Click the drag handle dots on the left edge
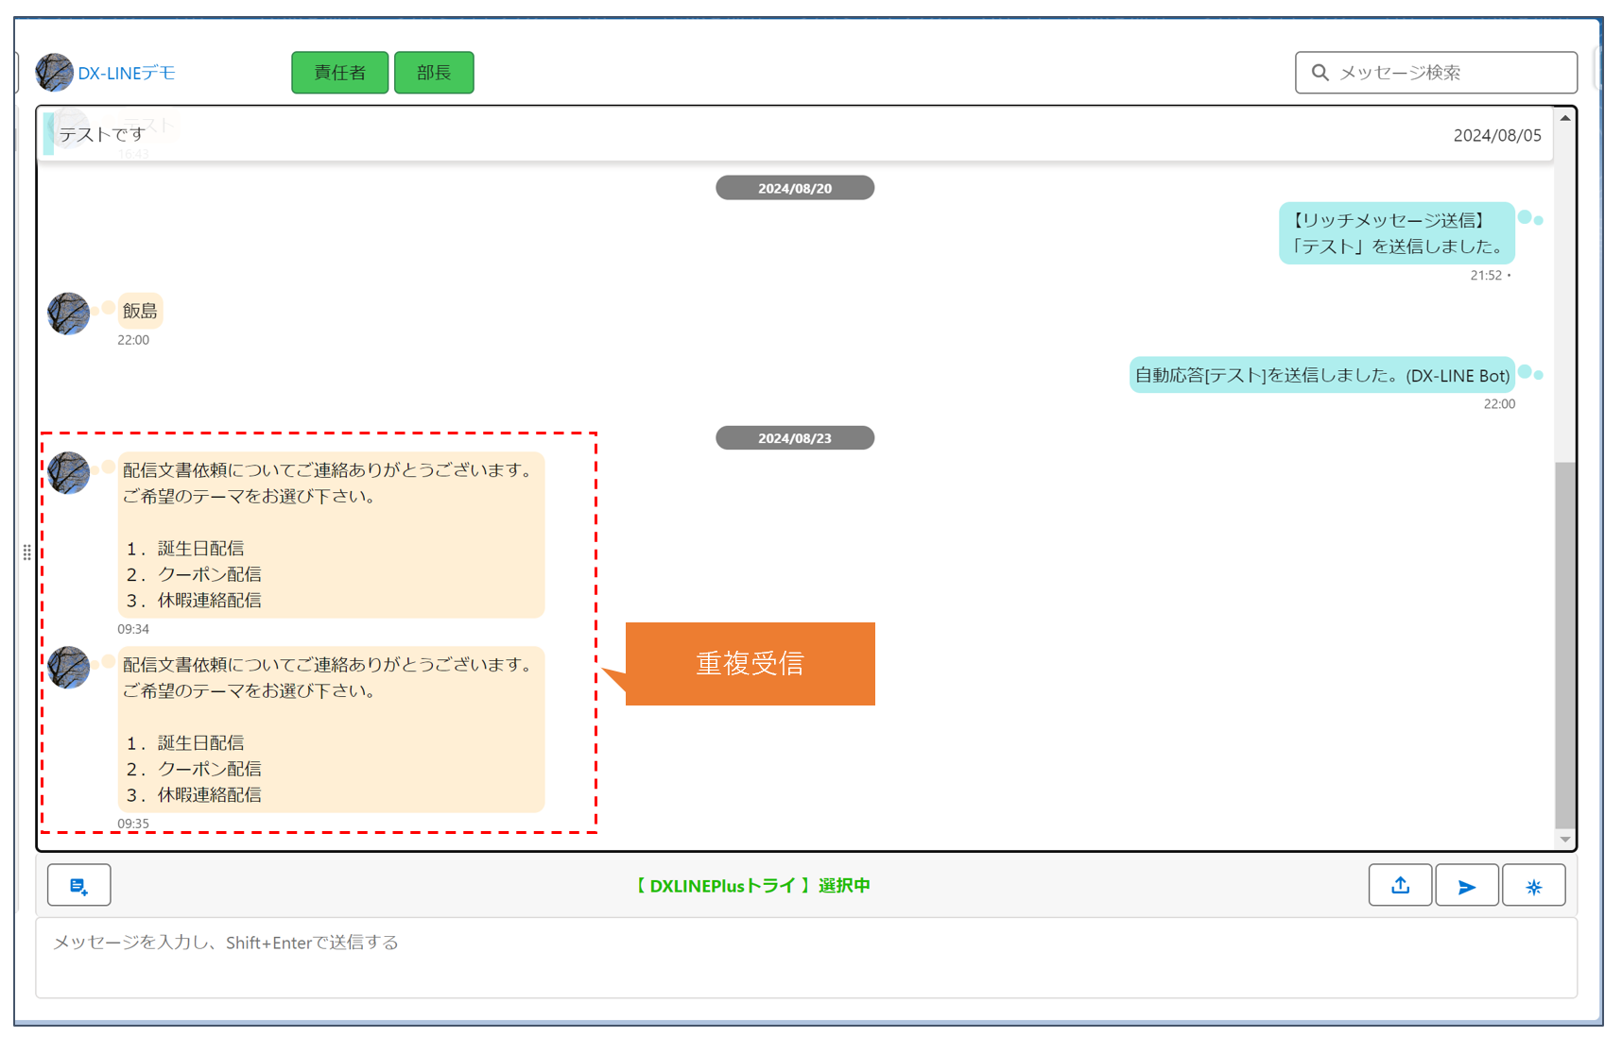Screen dimensions: 1622x1037 click(x=27, y=552)
